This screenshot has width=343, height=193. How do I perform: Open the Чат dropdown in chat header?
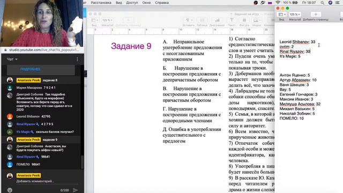[12, 60]
